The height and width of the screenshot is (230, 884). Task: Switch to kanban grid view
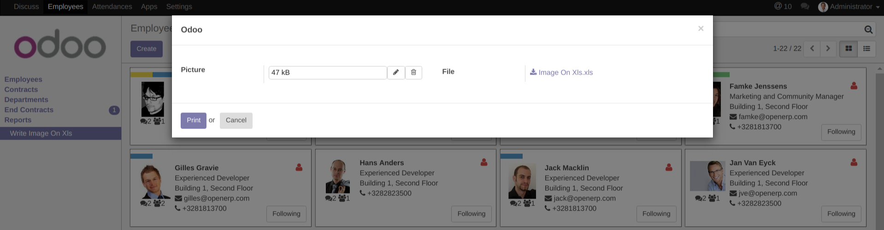tap(849, 48)
